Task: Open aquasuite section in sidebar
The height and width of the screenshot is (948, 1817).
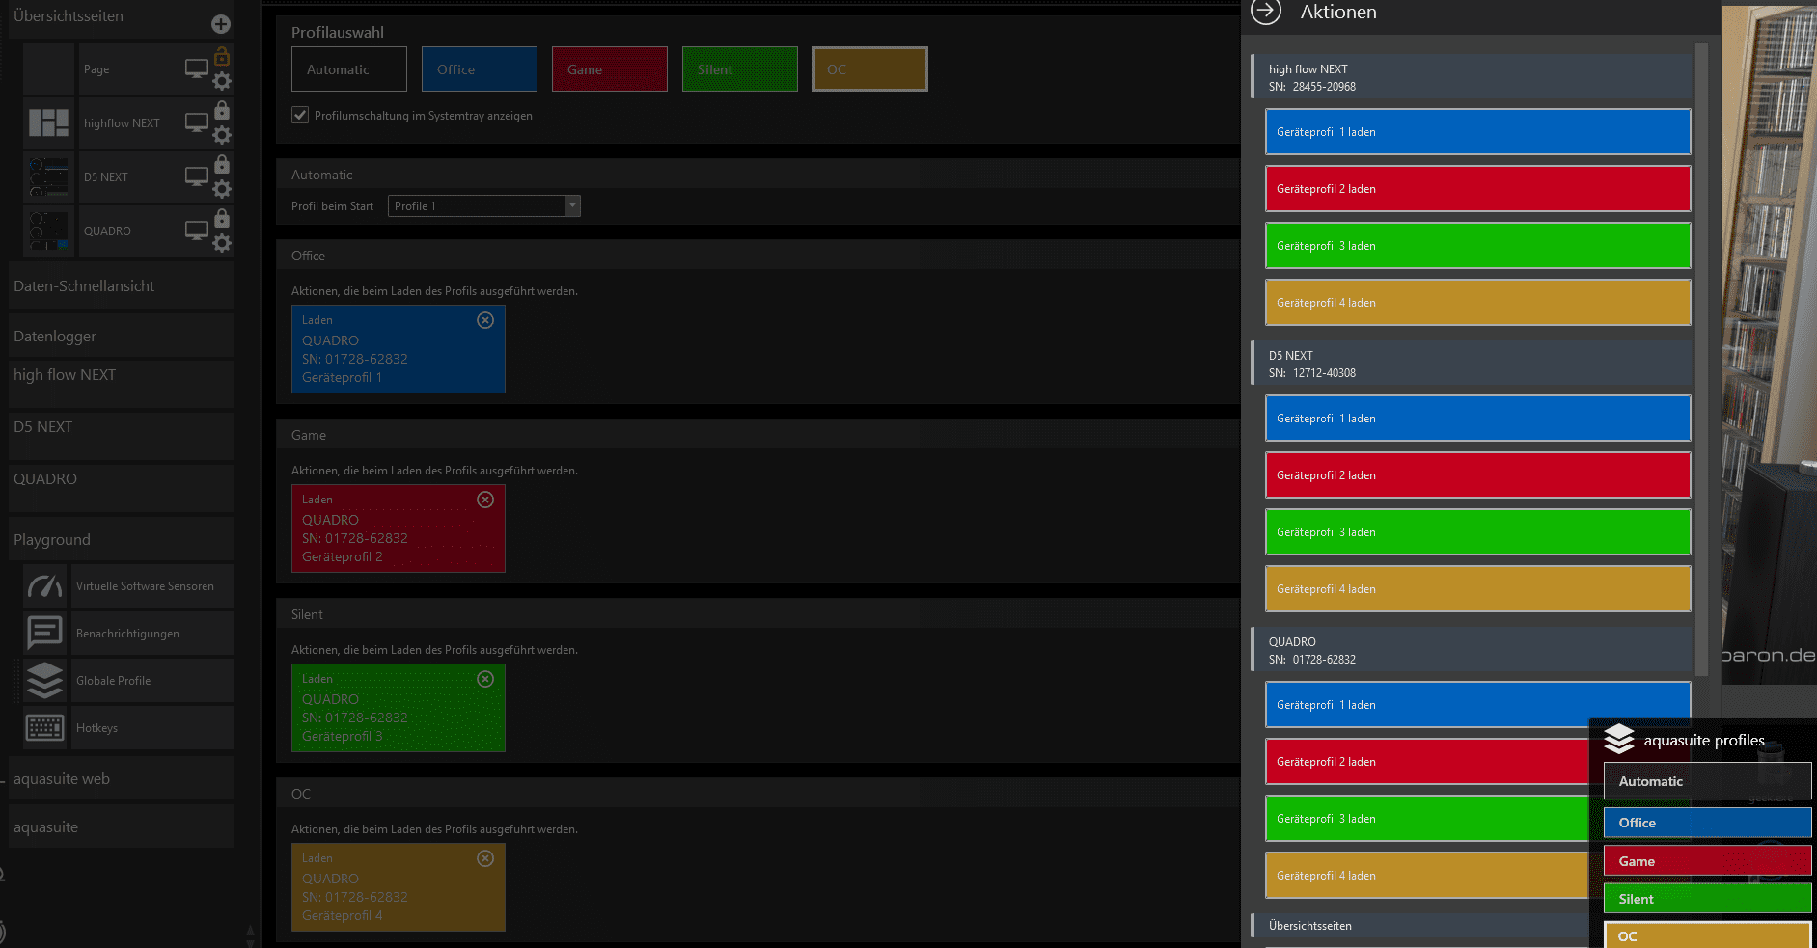Action: [122, 826]
